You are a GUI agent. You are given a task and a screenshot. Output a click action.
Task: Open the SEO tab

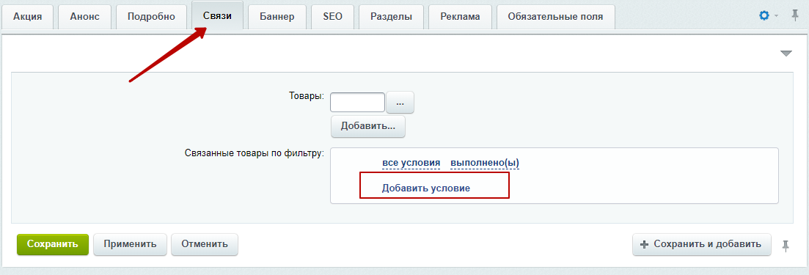(x=332, y=17)
